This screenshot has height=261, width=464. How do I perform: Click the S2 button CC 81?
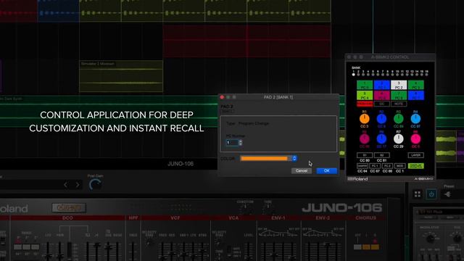[382, 155]
